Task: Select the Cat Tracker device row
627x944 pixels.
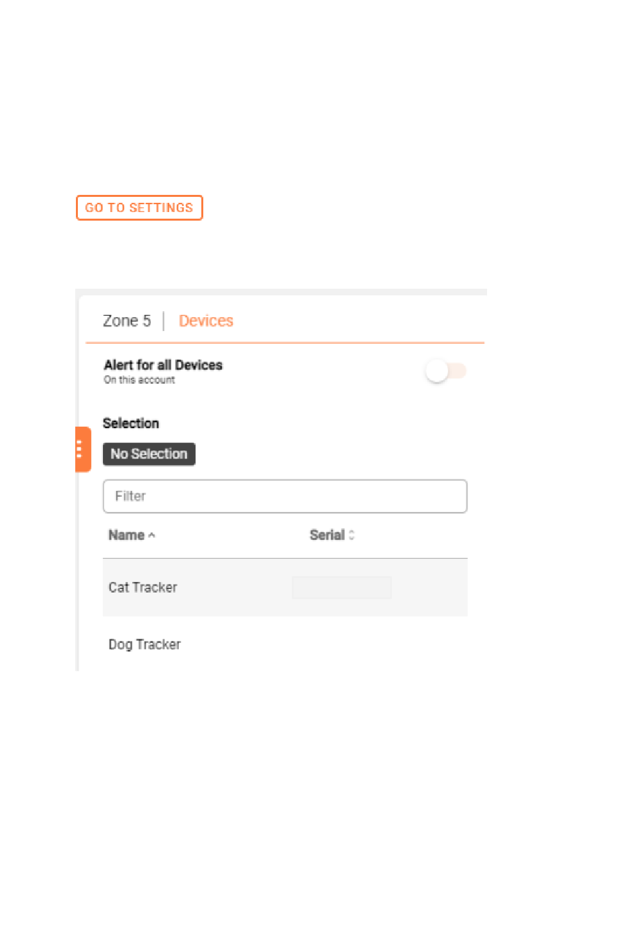Action: click(x=285, y=587)
